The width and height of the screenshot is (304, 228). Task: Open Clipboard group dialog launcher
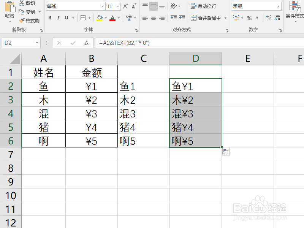pyautogui.click(x=41, y=30)
